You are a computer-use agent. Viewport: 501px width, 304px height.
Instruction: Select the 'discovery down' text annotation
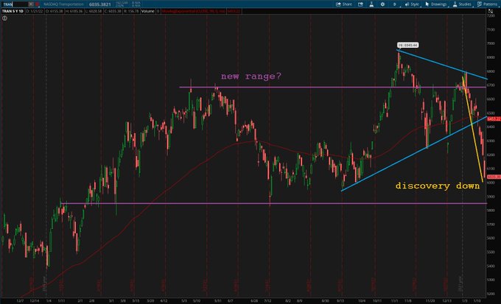click(x=438, y=185)
